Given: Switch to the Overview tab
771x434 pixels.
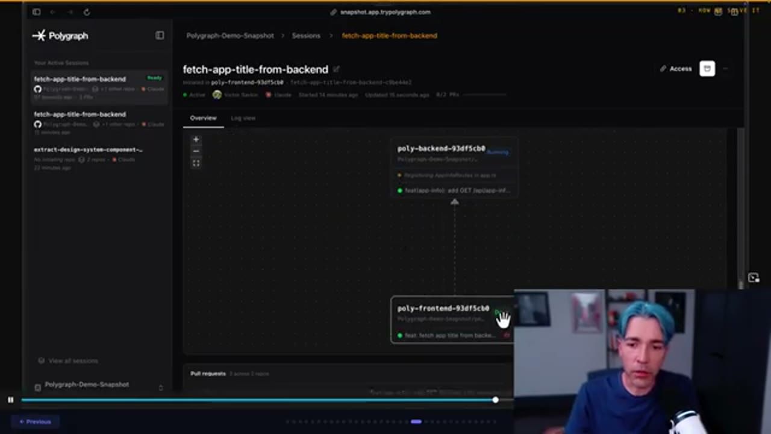Looking at the screenshot, I should [x=203, y=118].
